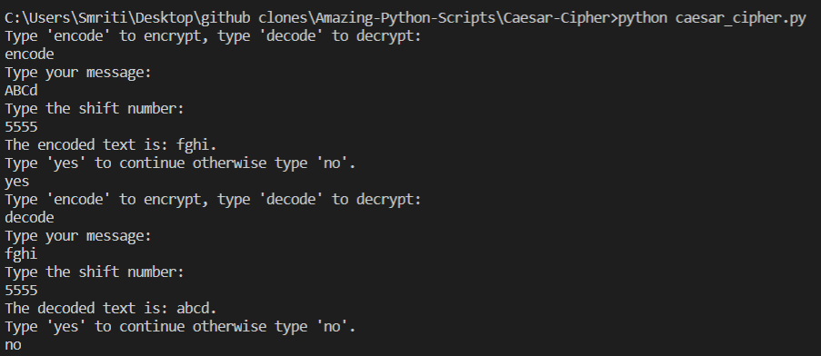
Task: Click the command path ending in caesar_cipher.py
Action: pos(405,18)
